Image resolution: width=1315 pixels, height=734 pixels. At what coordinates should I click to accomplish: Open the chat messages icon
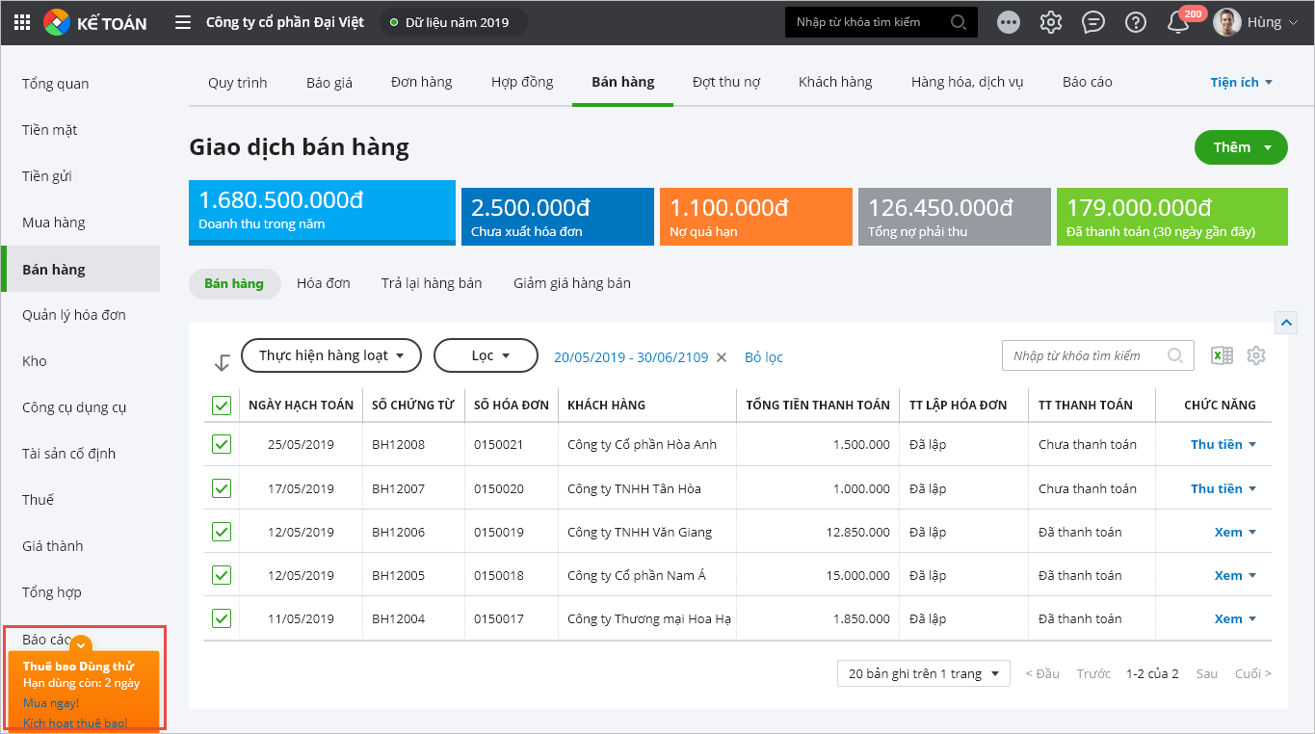1092,22
